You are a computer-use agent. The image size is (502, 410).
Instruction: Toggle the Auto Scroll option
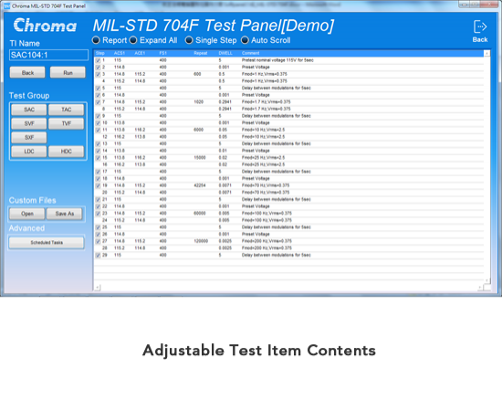point(245,40)
